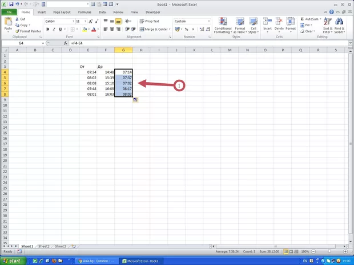This screenshot has width=354, height=265.
Task: Switch to the Formulas ribbon tab
Action: 83,11
